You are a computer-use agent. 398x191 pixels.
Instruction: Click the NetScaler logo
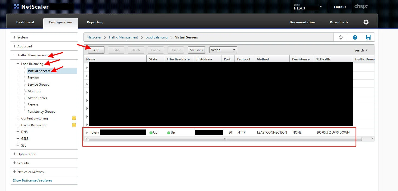pos(31,7)
